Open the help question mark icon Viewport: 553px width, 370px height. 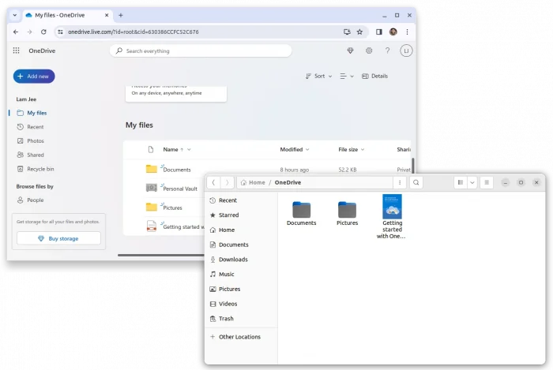pos(387,50)
